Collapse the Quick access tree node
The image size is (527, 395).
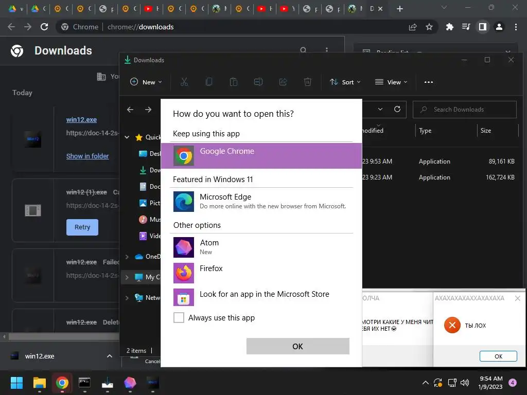coord(127,137)
